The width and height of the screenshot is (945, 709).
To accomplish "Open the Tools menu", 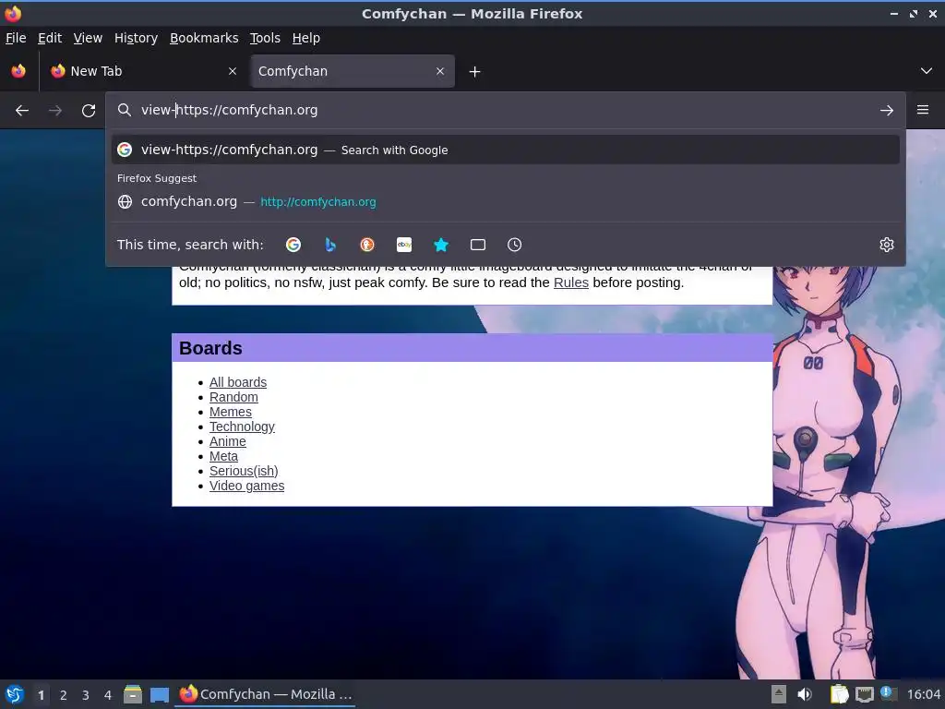I will [265, 38].
